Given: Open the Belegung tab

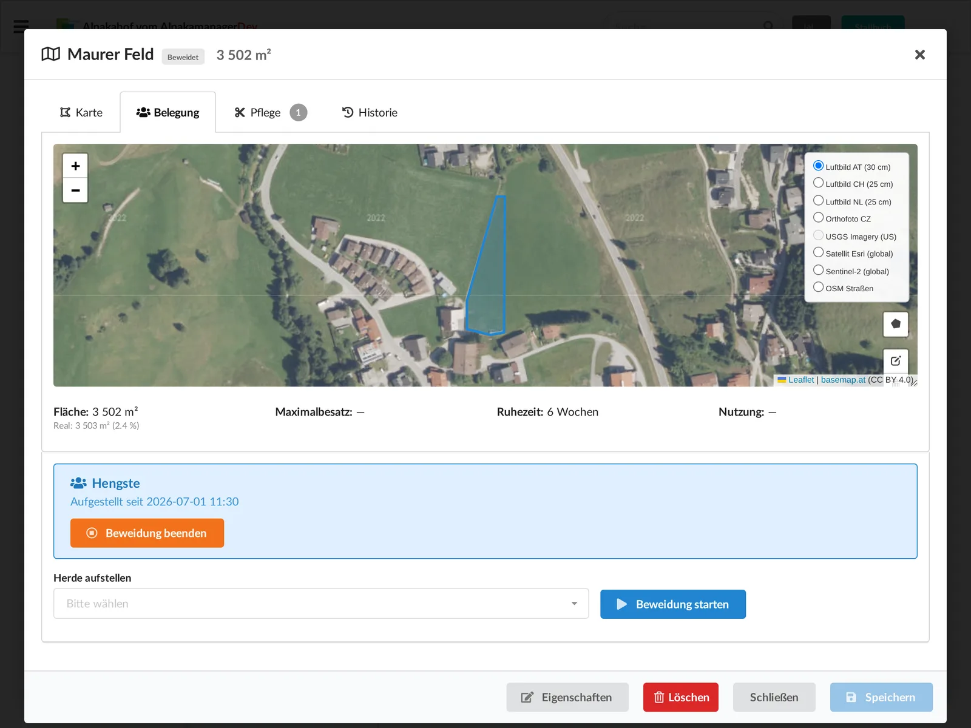Looking at the screenshot, I should [168, 112].
